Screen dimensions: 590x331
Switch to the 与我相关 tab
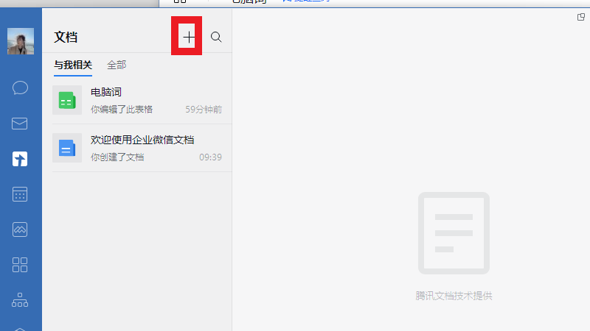click(73, 65)
